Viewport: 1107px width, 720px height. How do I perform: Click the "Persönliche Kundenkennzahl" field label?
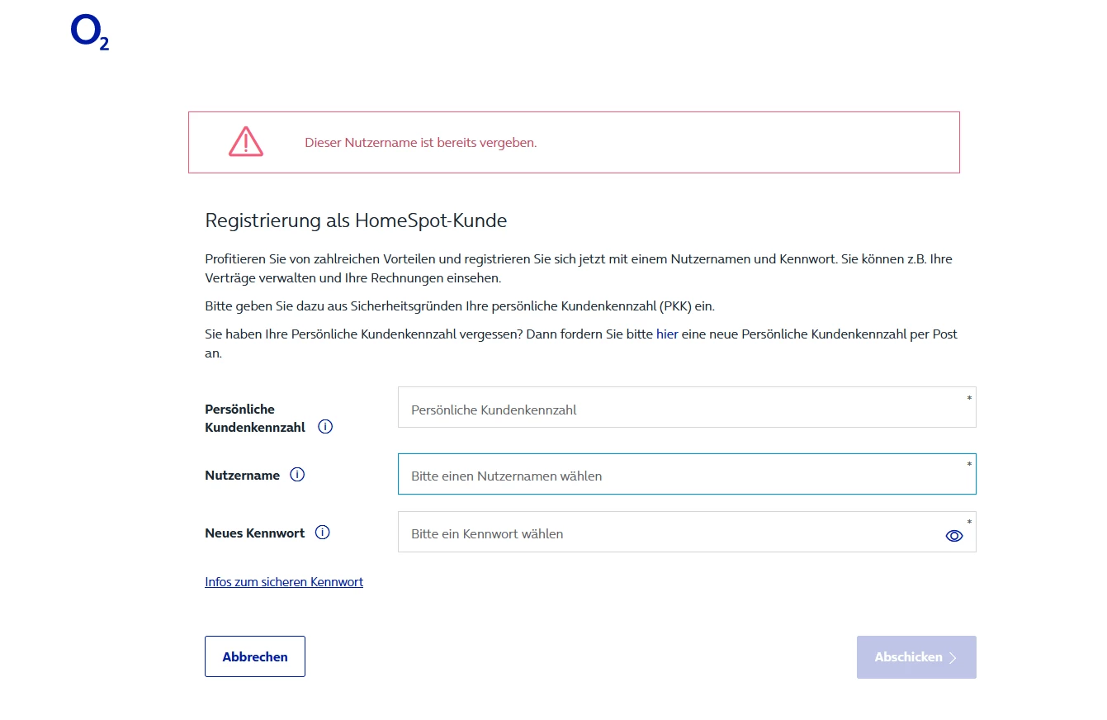pos(254,418)
